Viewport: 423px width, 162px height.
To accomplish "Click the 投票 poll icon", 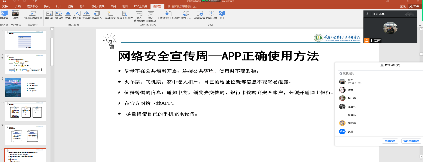I will pyautogui.click(x=68, y=15).
